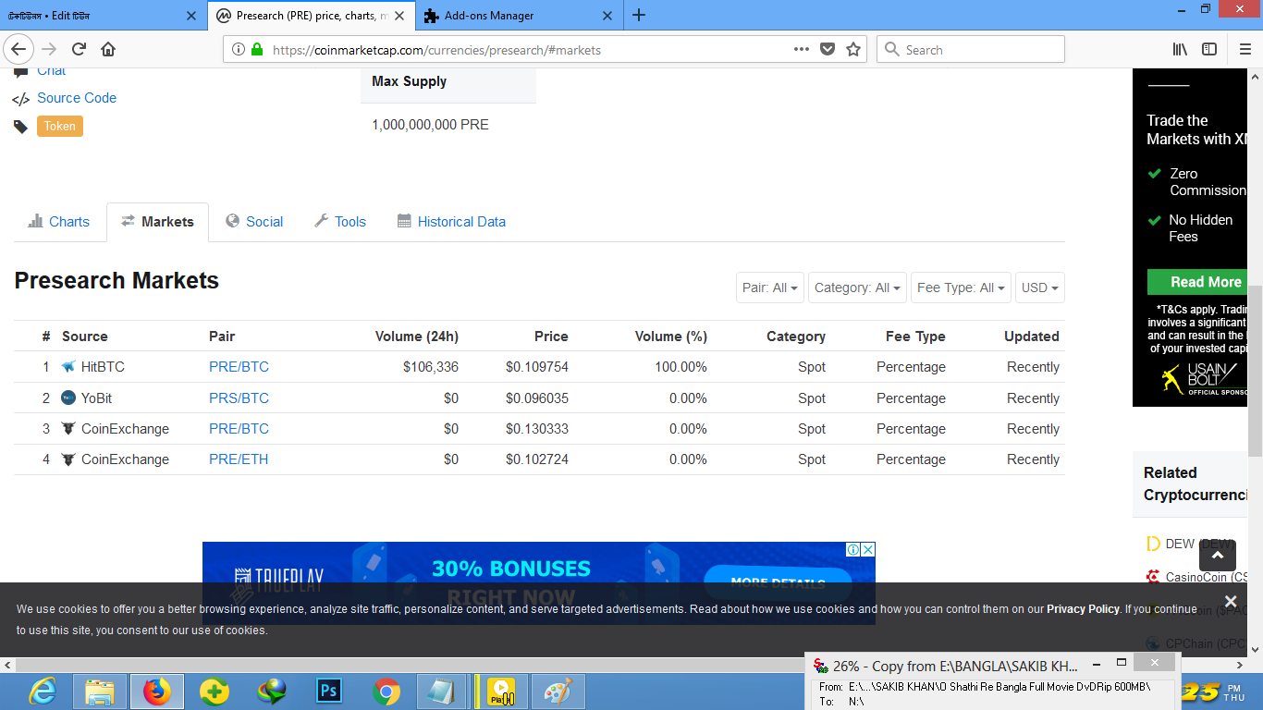Switch to the Edit browser tab

click(x=102, y=16)
